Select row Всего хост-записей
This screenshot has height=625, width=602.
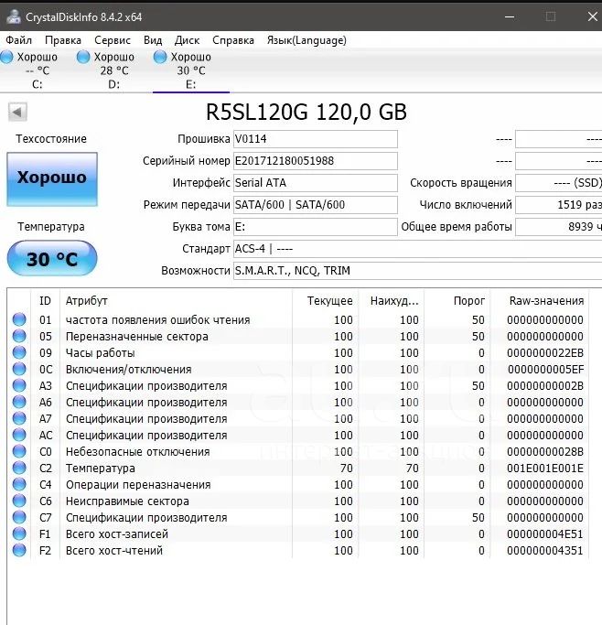(298, 533)
